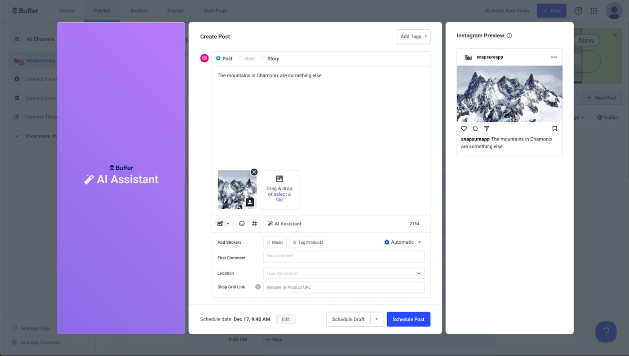
Task: Open the Dublin timezone selector
Action: pyautogui.click(x=607, y=117)
